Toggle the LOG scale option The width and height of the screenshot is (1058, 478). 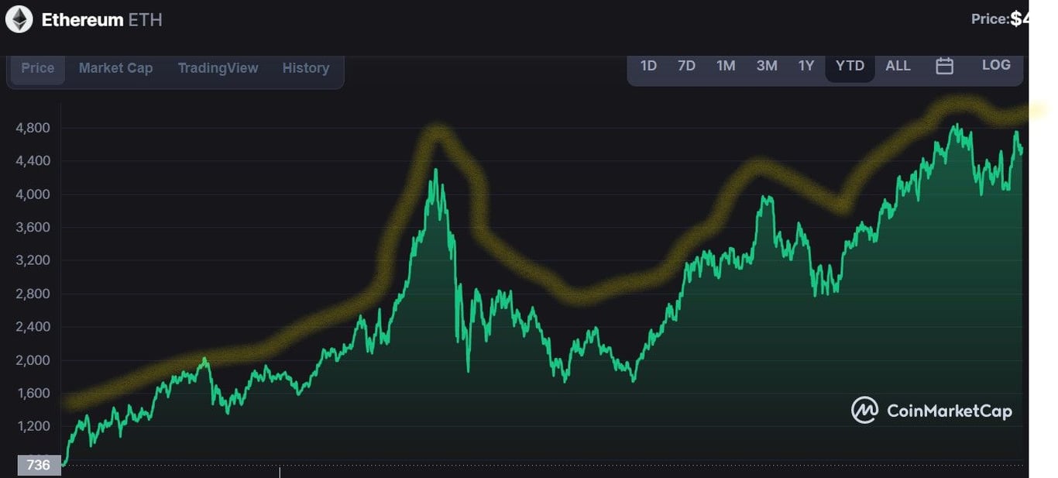pos(996,65)
